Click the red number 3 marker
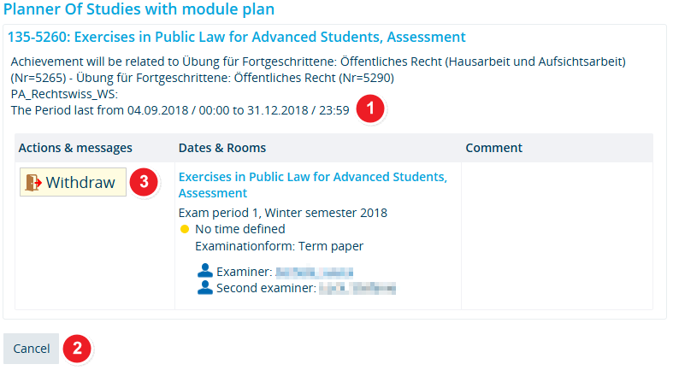The height and width of the screenshot is (370, 673). click(144, 182)
